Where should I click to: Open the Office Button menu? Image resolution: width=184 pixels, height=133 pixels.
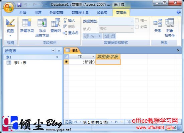click(9, 7)
